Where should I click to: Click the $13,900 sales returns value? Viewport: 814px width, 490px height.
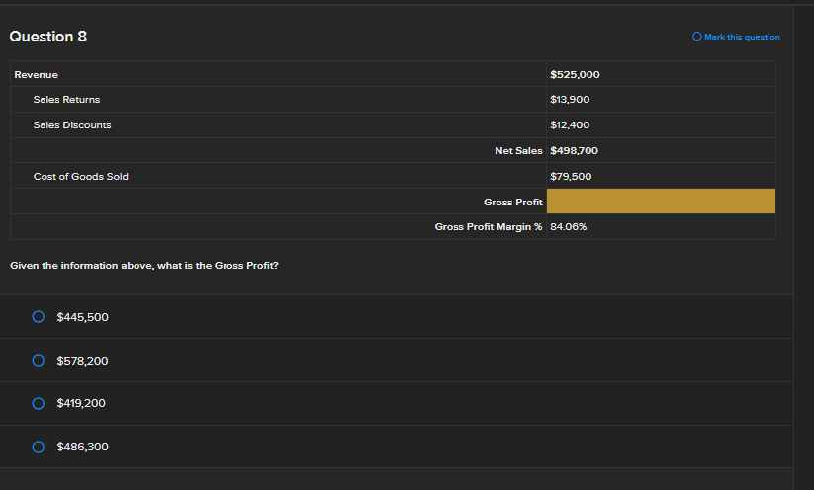click(x=571, y=100)
